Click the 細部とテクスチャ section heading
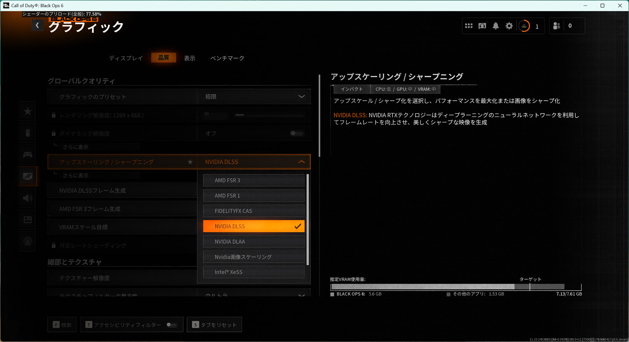Viewport: 629px width, 342px height. pos(75,262)
